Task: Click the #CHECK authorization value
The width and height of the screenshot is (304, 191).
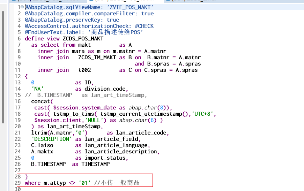Action: tap(144, 26)
